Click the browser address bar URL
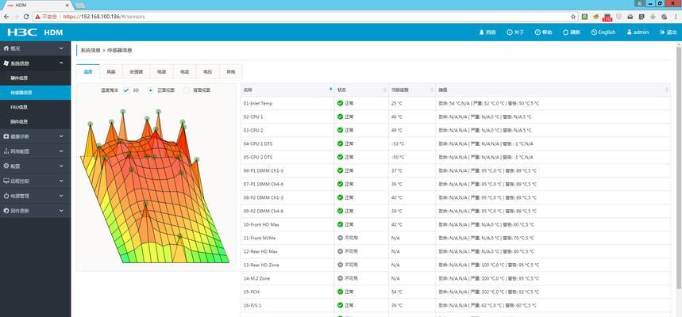This screenshot has height=317, width=682. pos(103,17)
